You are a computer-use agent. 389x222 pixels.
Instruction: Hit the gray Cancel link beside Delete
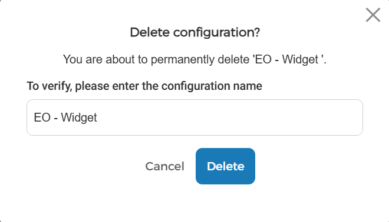point(164,166)
